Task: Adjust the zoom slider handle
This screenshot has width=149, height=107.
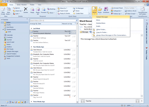Action: point(140,105)
